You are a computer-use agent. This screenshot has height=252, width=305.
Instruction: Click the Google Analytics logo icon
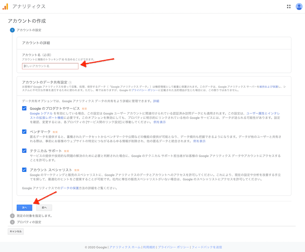tap(5, 6)
